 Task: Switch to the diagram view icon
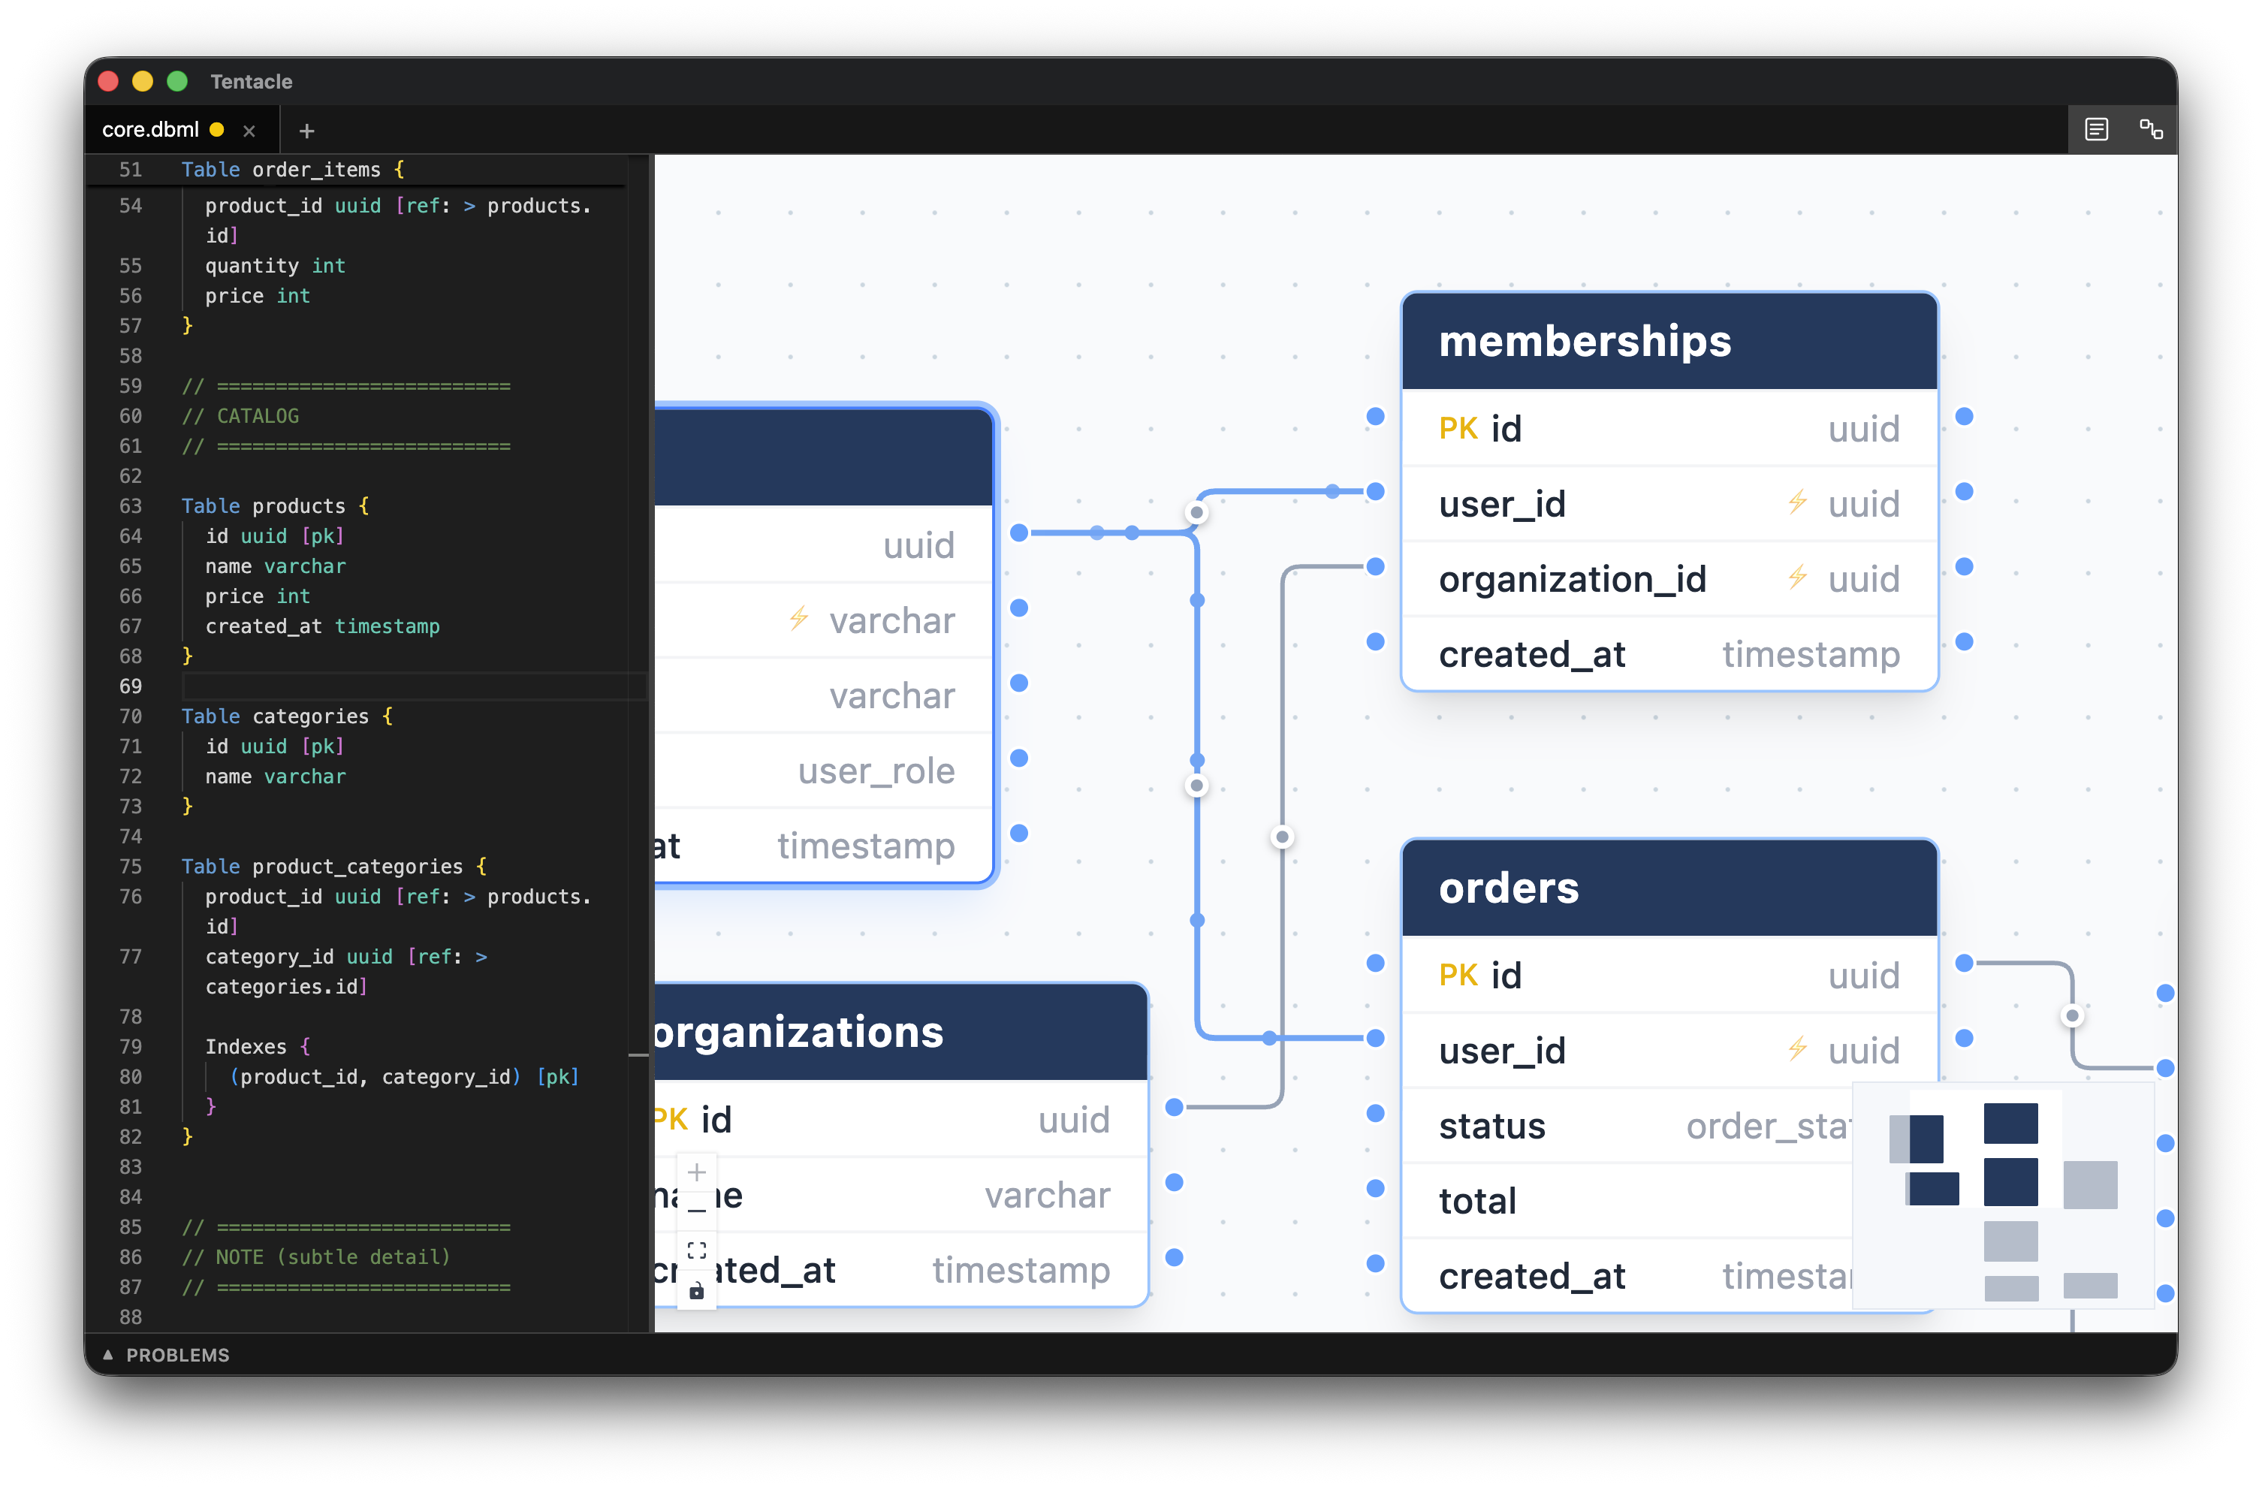coord(2151,129)
